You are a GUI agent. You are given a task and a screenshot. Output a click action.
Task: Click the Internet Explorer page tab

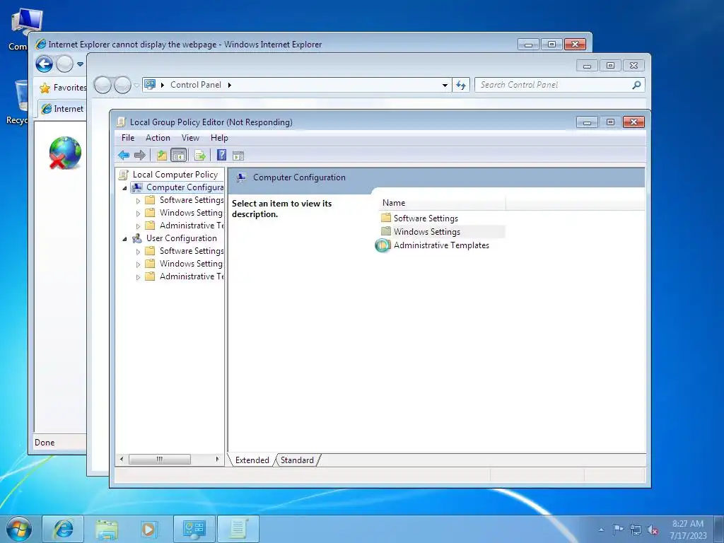[62, 108]
